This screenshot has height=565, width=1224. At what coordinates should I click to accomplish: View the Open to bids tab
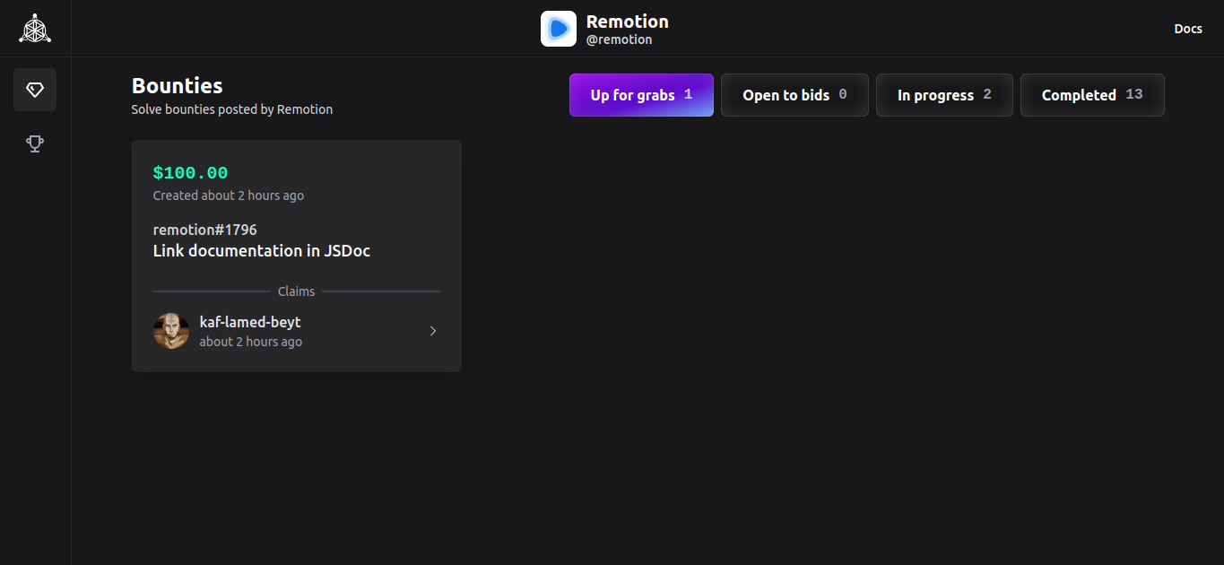click(794, 94)
